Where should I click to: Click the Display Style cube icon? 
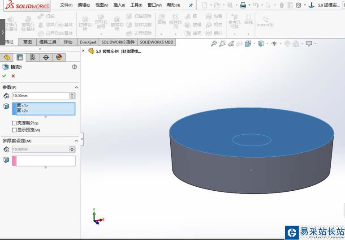click(261, 43)
